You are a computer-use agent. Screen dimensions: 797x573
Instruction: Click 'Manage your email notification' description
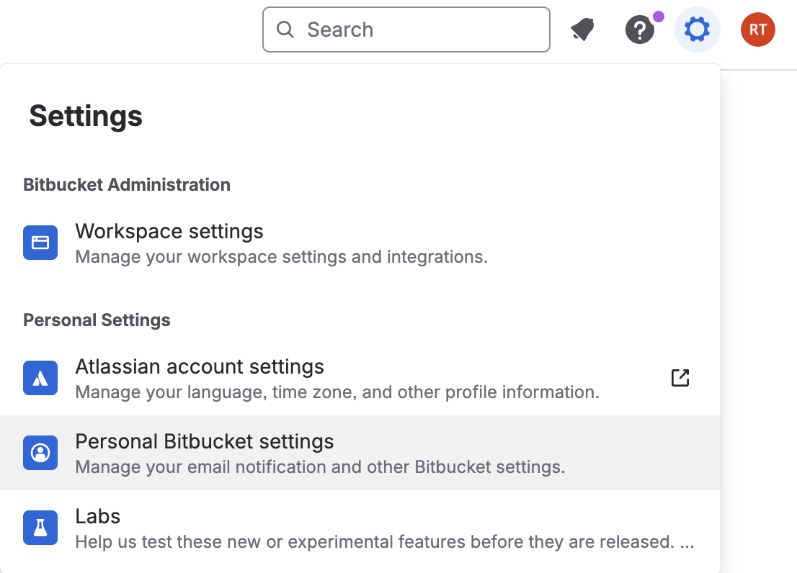(x=320, y=467)
